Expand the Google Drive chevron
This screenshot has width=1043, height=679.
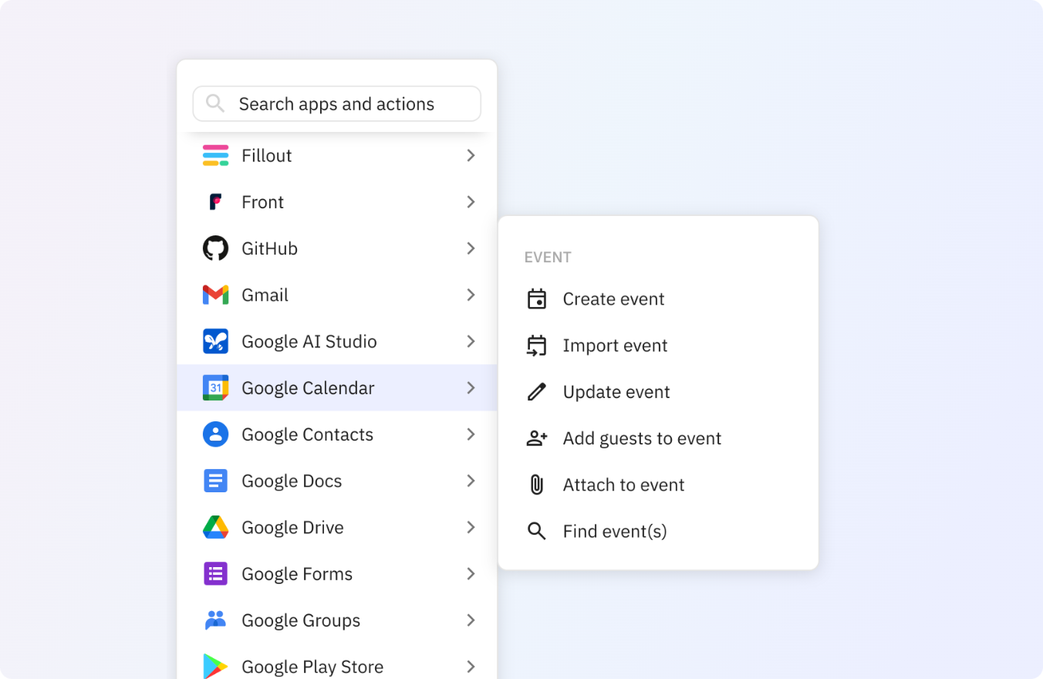(471, 527)
